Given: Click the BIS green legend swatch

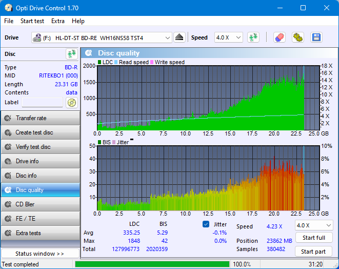Looking at the screenshot, I should [99, 142].
